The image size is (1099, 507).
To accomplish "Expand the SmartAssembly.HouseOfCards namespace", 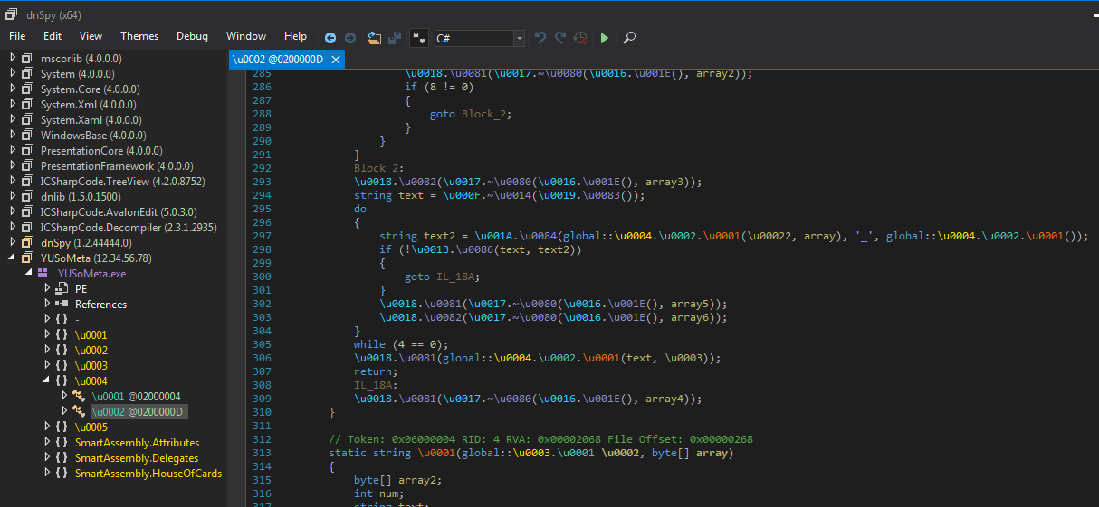I will point(47,474).
